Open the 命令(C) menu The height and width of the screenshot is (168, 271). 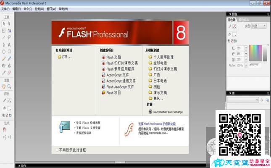coord(28,9)
